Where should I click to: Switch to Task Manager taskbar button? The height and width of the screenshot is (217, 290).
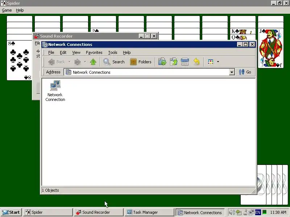pyautogui.click(x=149, y=212)
